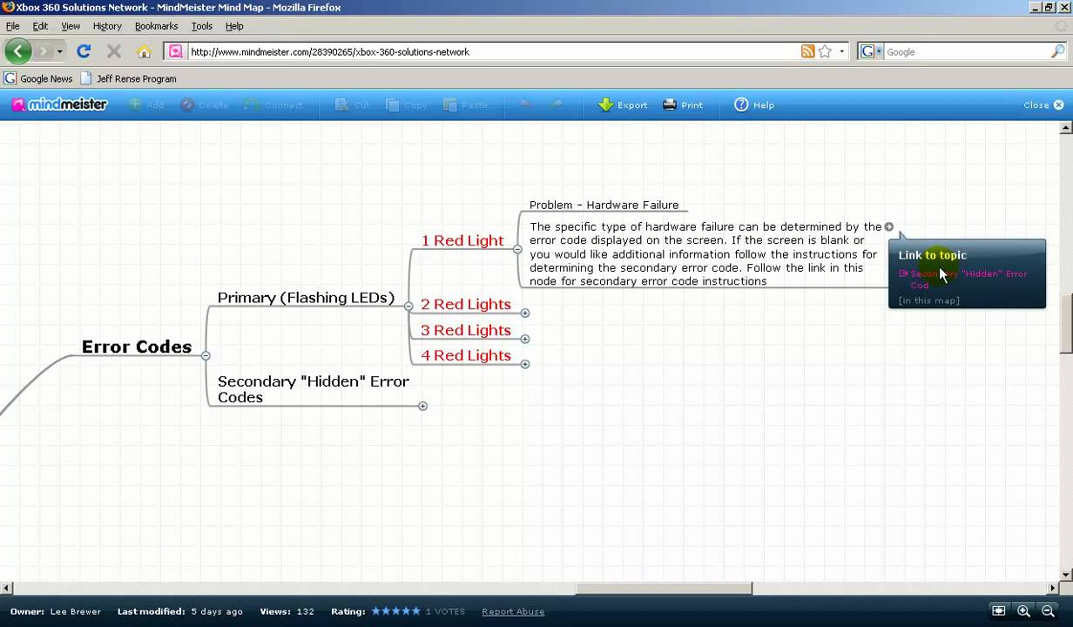Open the View menu
This screenshot has height=627, width=1073.
coord(71,26)
